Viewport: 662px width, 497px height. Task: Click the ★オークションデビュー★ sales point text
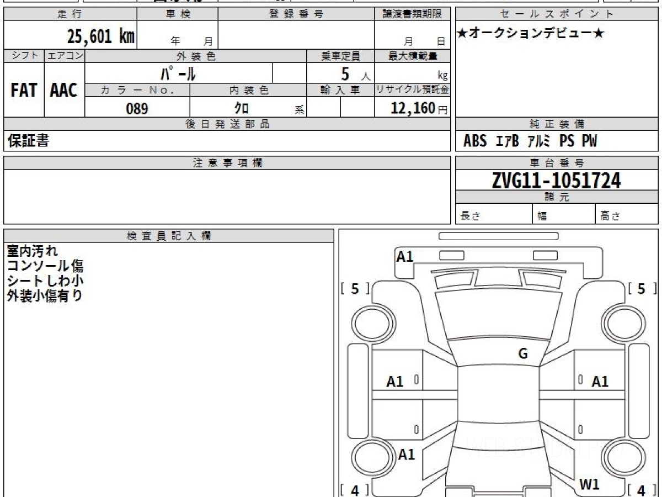point(531,34)
